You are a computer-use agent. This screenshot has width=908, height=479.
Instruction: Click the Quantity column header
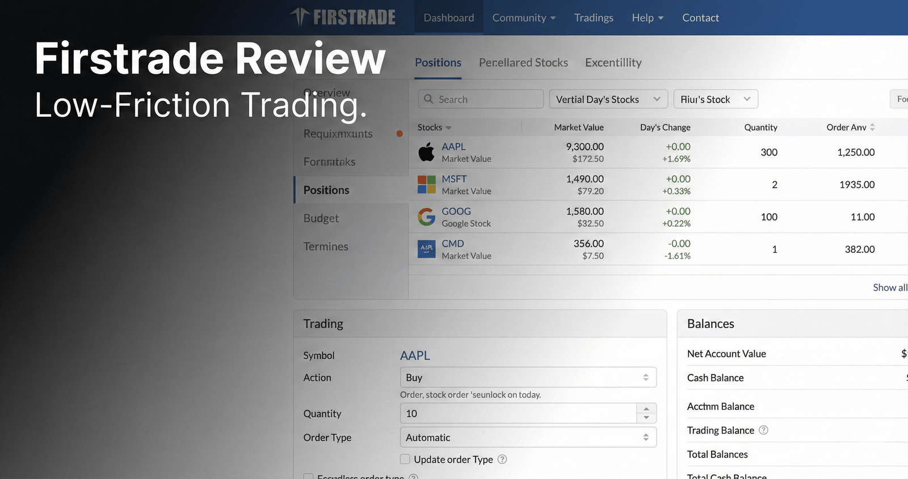tap(760, 128)
